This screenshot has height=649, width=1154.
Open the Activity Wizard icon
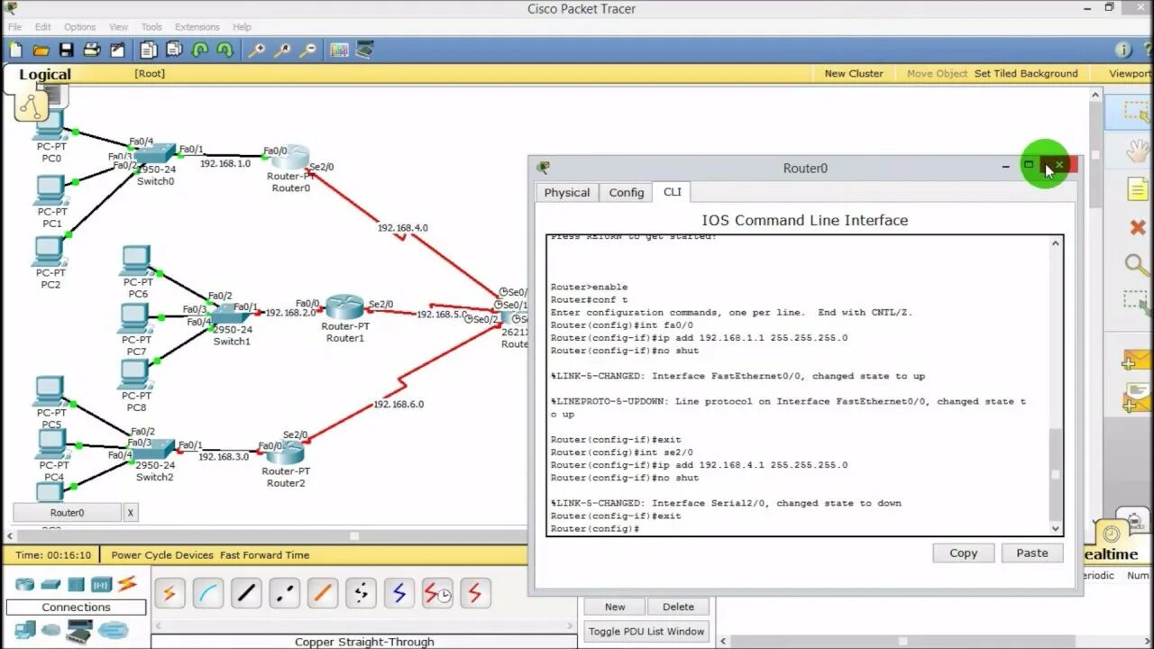click(116, 50)
